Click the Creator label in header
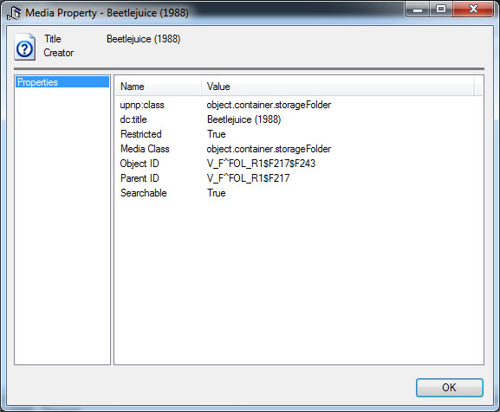 pyautogui.click(x=59, y=53)
